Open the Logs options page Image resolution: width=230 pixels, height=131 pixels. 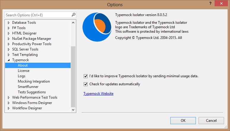(21, 76)
